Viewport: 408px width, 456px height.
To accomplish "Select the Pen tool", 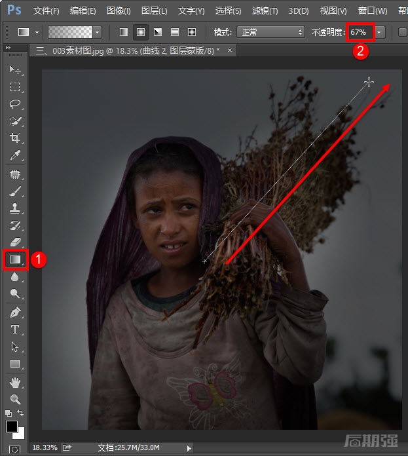I will click(15, 313).
